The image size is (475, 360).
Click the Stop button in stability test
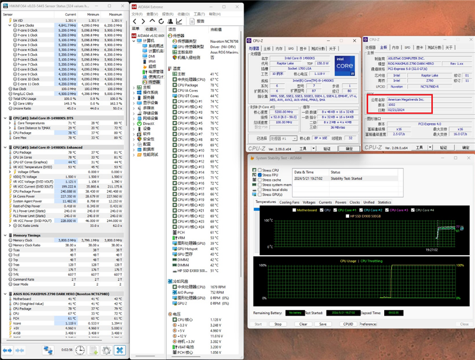point(278,324)
